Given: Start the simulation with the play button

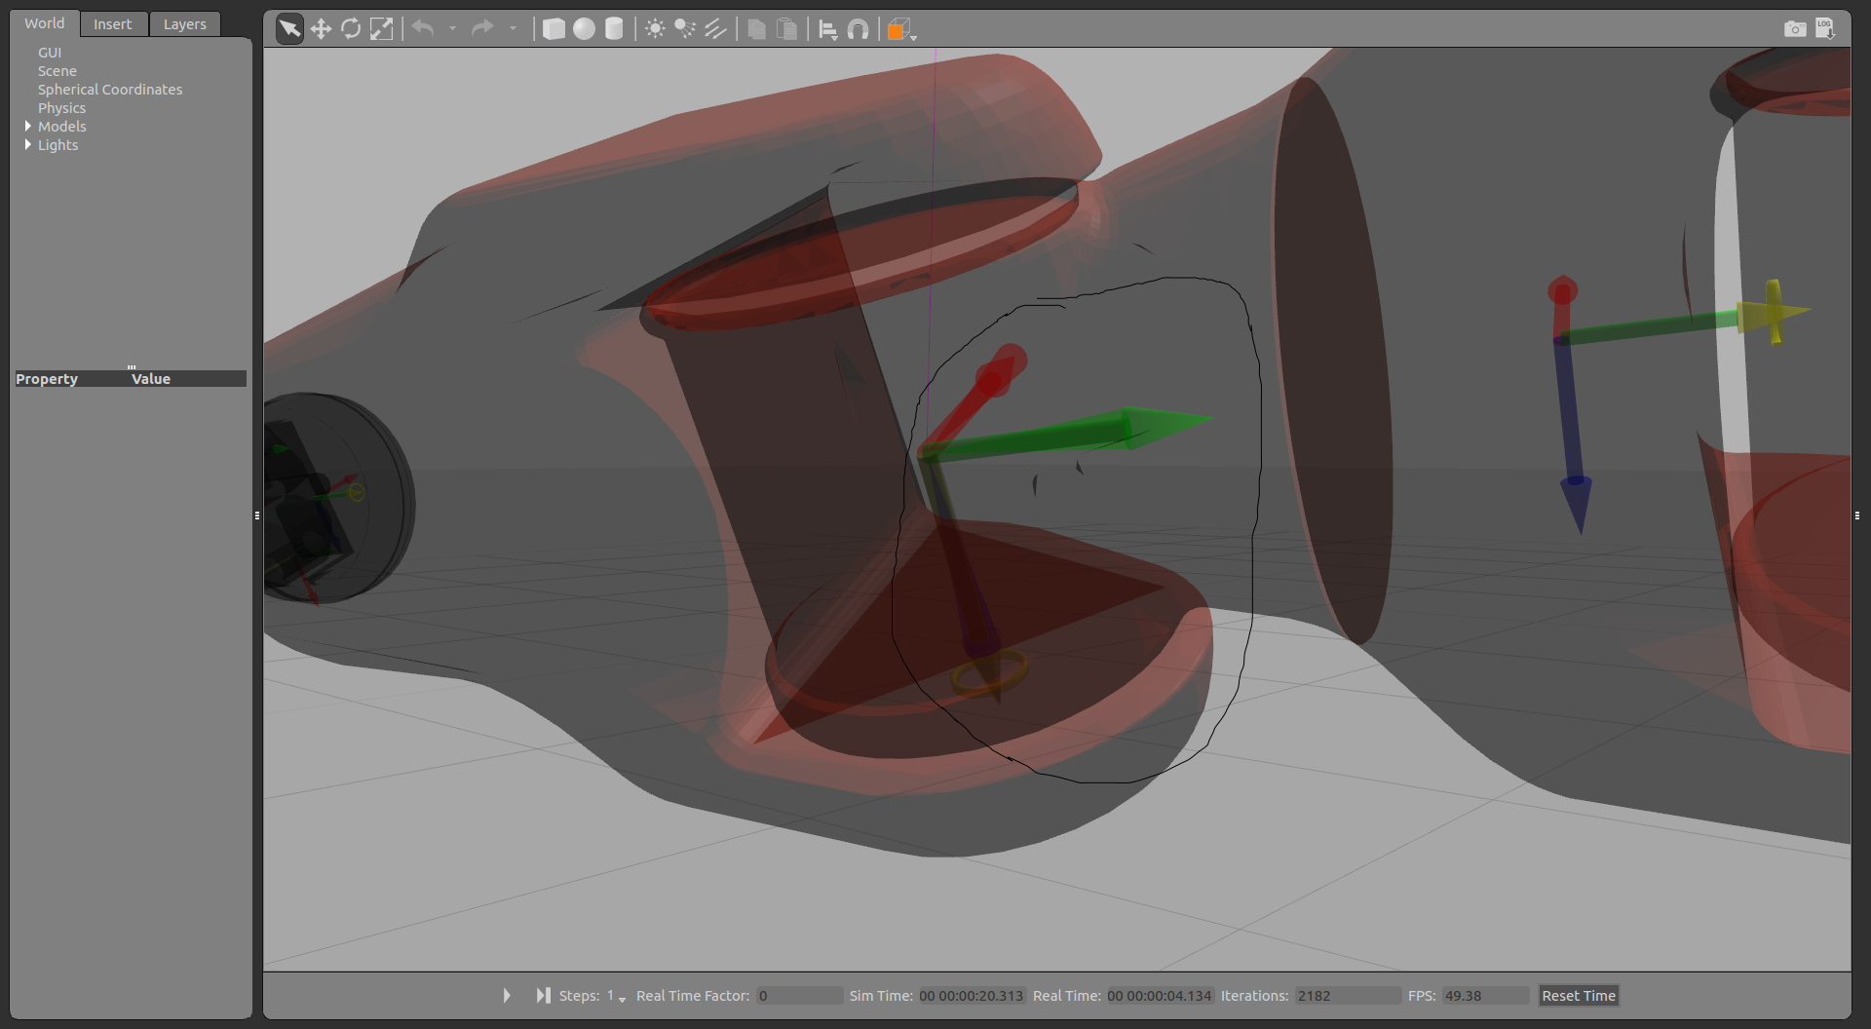Looking at the screenshot, I should tap(506, 995).
